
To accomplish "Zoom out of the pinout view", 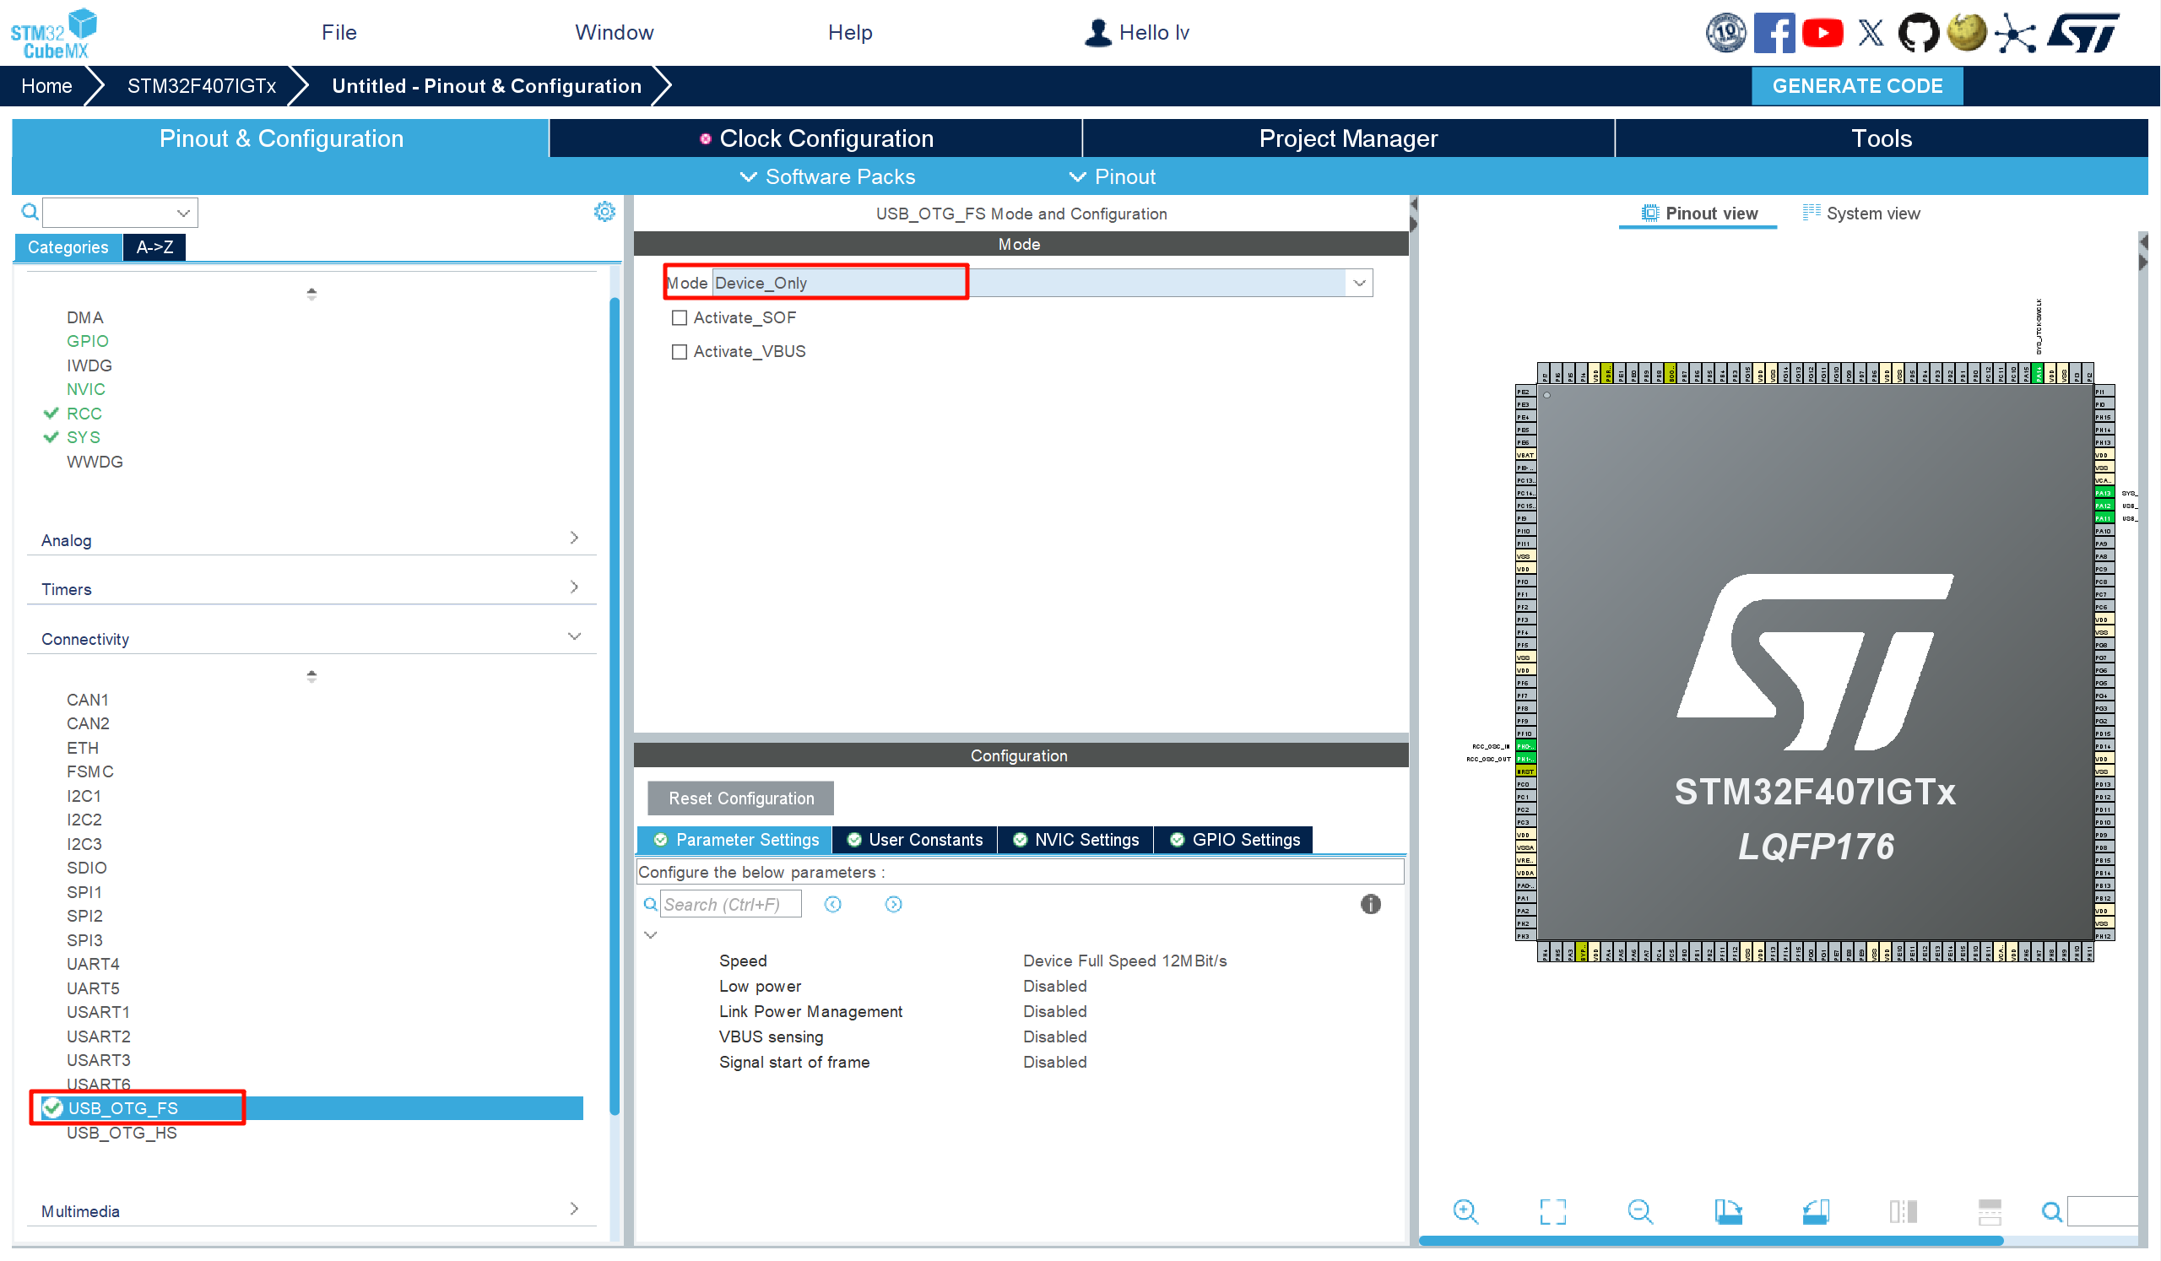I will point(1640,1211).
